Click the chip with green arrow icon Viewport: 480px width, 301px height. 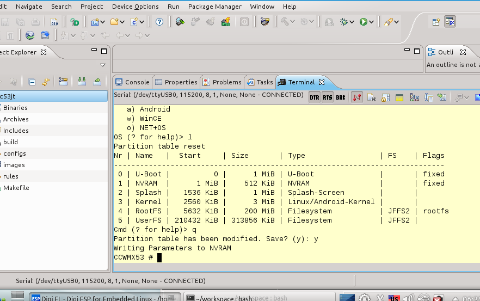tap(180, 22)
